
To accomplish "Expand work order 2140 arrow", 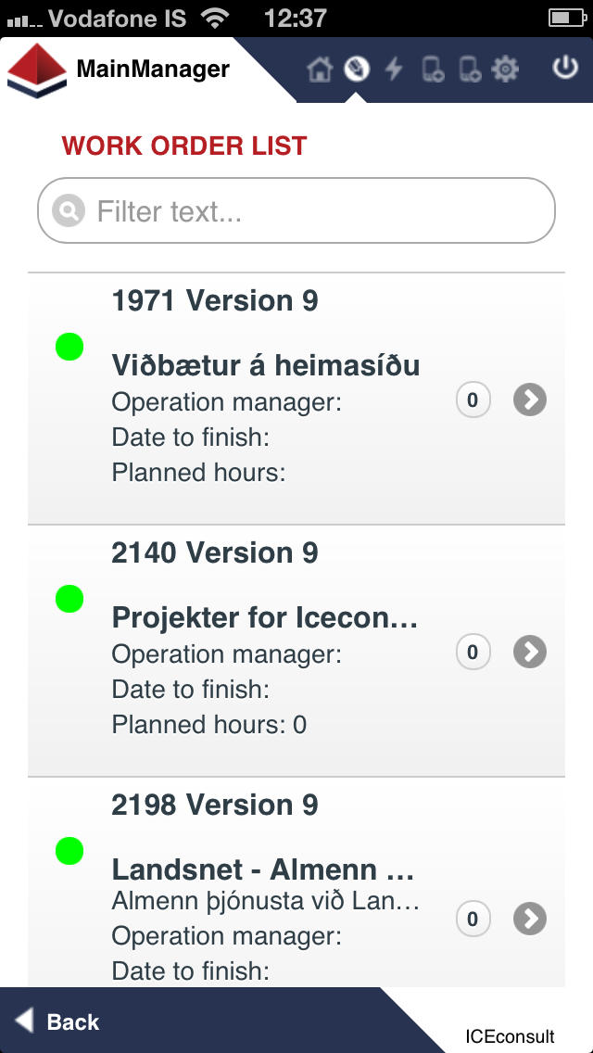I will (x=530, y=652).
